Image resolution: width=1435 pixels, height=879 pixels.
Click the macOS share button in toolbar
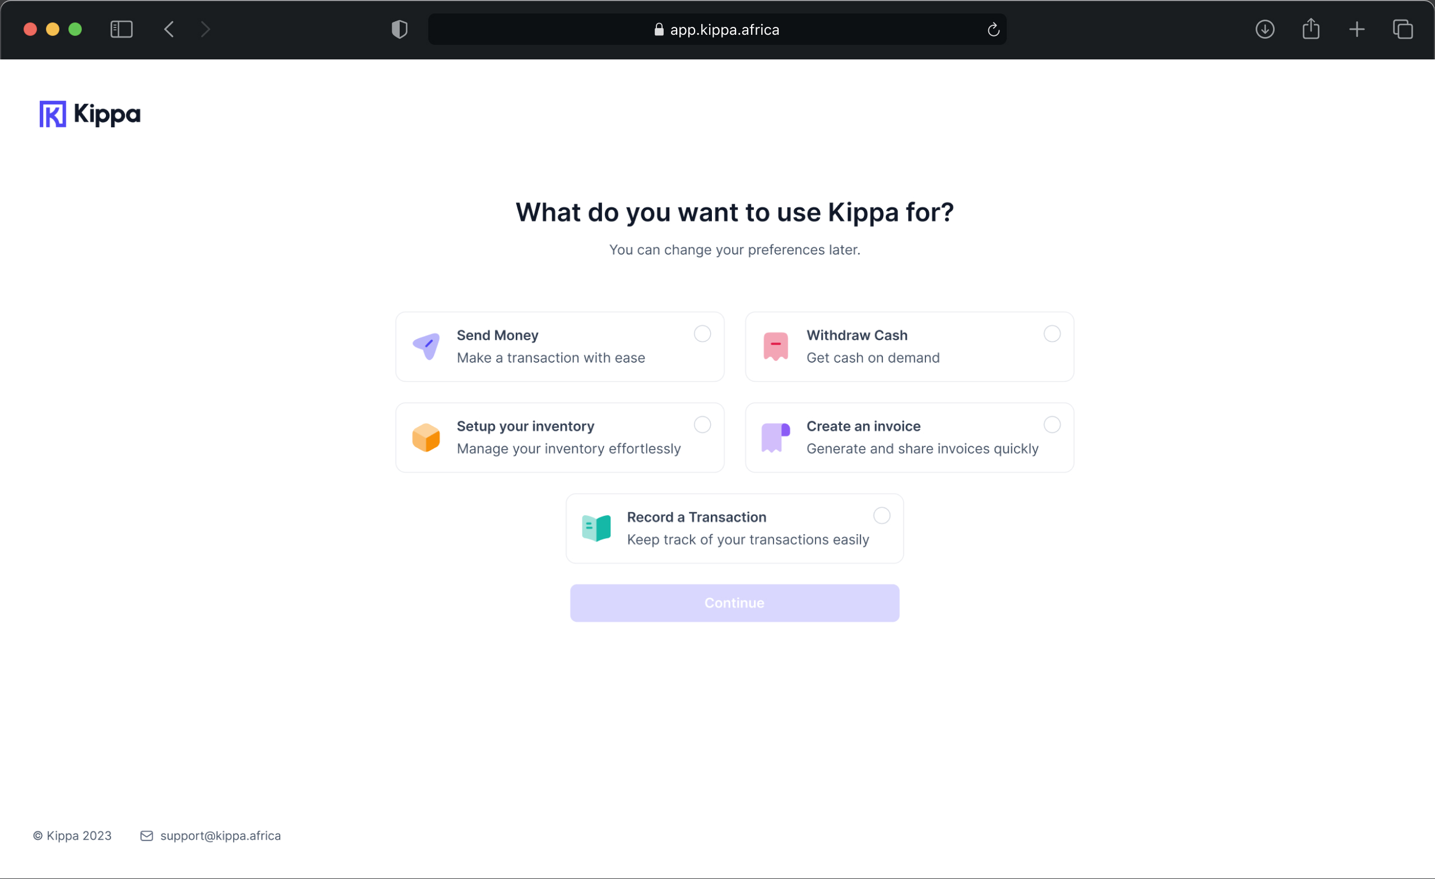click(1310, 29)
